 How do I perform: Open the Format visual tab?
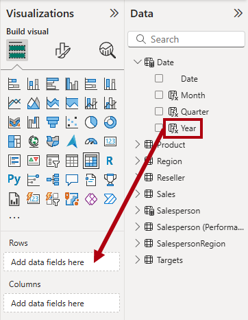[x=62, y=50]
